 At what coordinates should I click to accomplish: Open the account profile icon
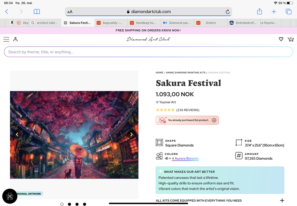pos(15,39)
